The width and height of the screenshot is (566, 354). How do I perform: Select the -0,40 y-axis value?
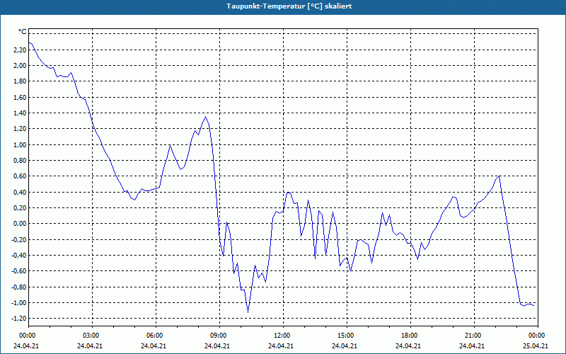19,256
